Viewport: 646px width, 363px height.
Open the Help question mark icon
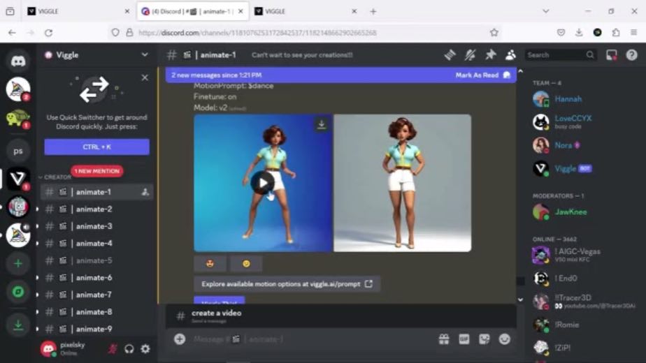(x=631, y=54)
